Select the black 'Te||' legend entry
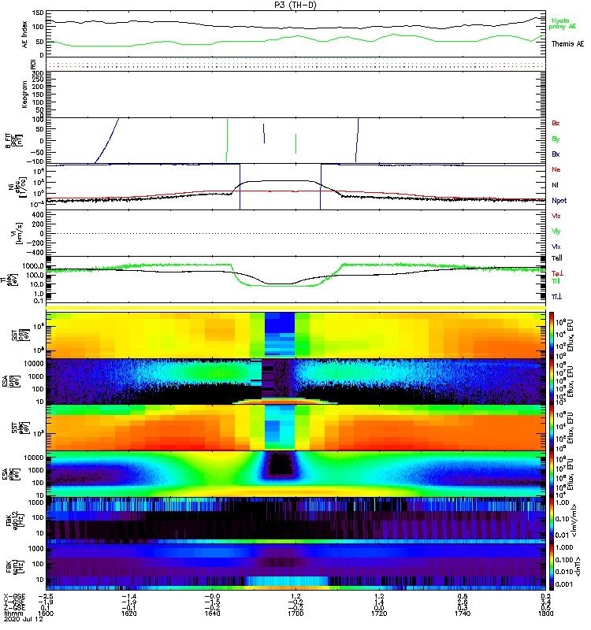591x630 pixels. tap(556, 258)
